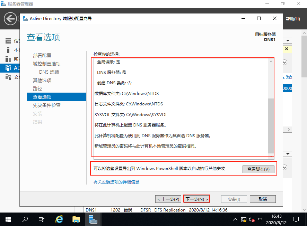Open the Windows Start menu
The image size is (307, 226).
coord(8,219)
